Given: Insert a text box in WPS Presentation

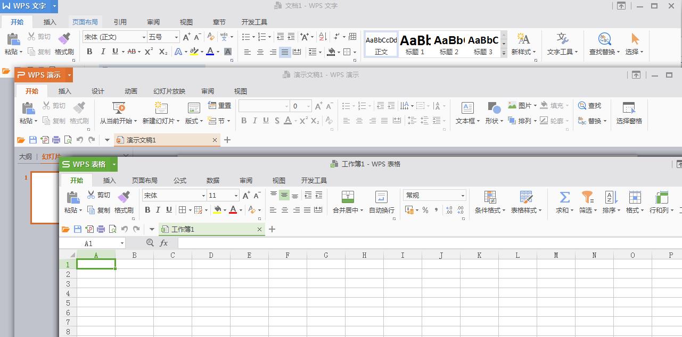Looking at the screenshot, I should 467,108.
